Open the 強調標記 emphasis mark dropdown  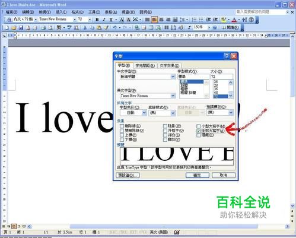231,113
